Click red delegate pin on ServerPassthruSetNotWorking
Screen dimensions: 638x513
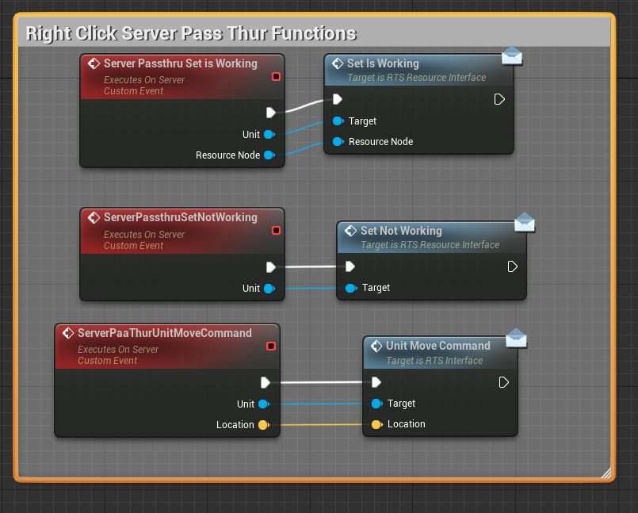(x=277, y=231)
